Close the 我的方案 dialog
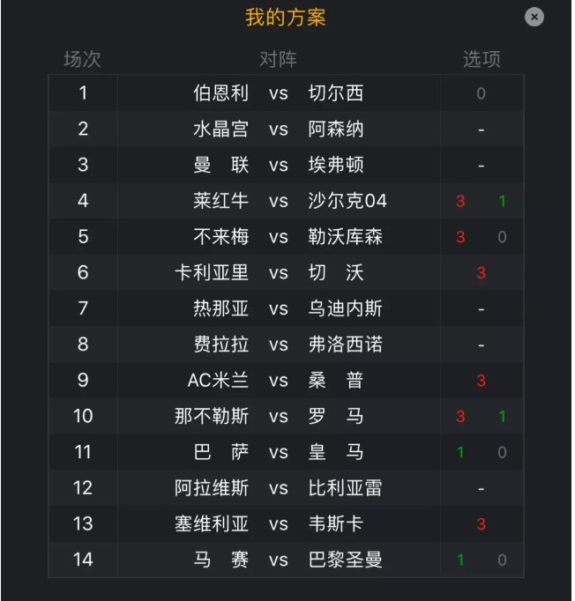The height and width of the screenshot is (601, 575). (x=534, y=18)
